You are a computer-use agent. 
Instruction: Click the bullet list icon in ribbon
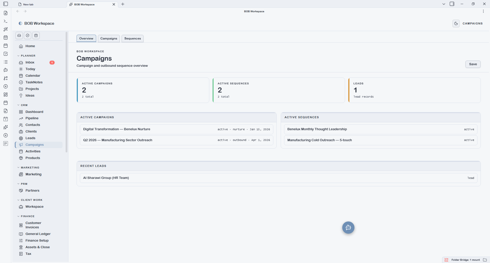point(6,62)
